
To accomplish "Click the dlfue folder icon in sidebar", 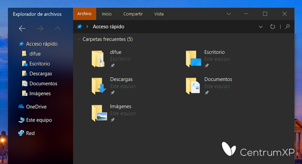I will 24,54.
